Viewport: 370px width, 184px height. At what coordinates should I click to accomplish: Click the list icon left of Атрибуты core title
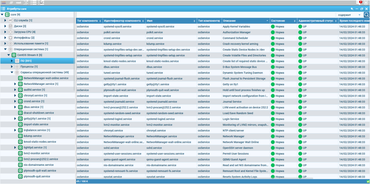(x=3, y=9)
